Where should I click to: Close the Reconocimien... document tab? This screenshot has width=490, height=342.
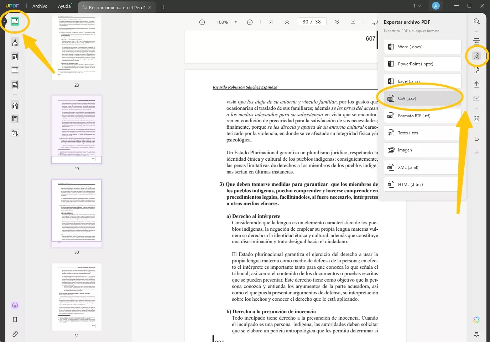point(150,7)
